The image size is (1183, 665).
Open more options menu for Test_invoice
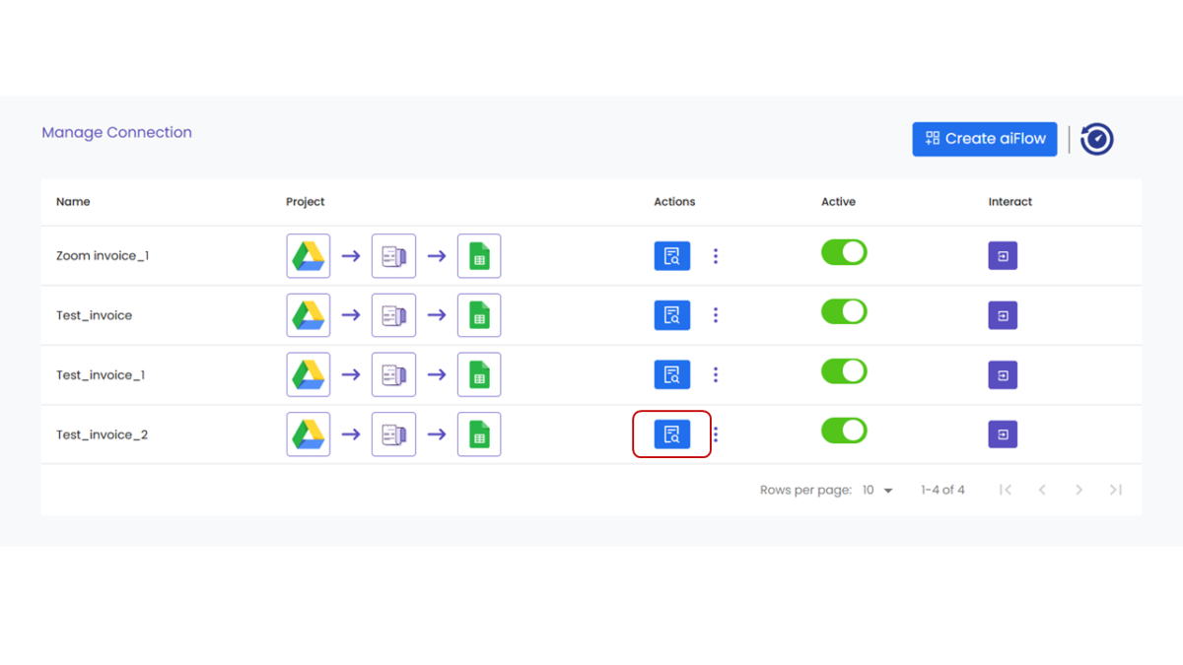pos(716,315)
